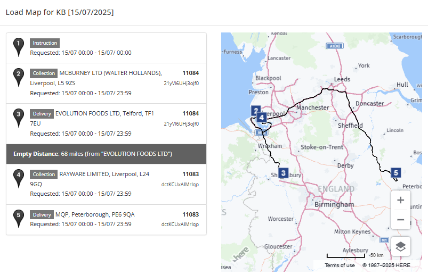Click reference 21yVI6UHj3oJf0 on McBurney row
The height and width of the screenshot is (274, 428).
(x=181, y=84)
